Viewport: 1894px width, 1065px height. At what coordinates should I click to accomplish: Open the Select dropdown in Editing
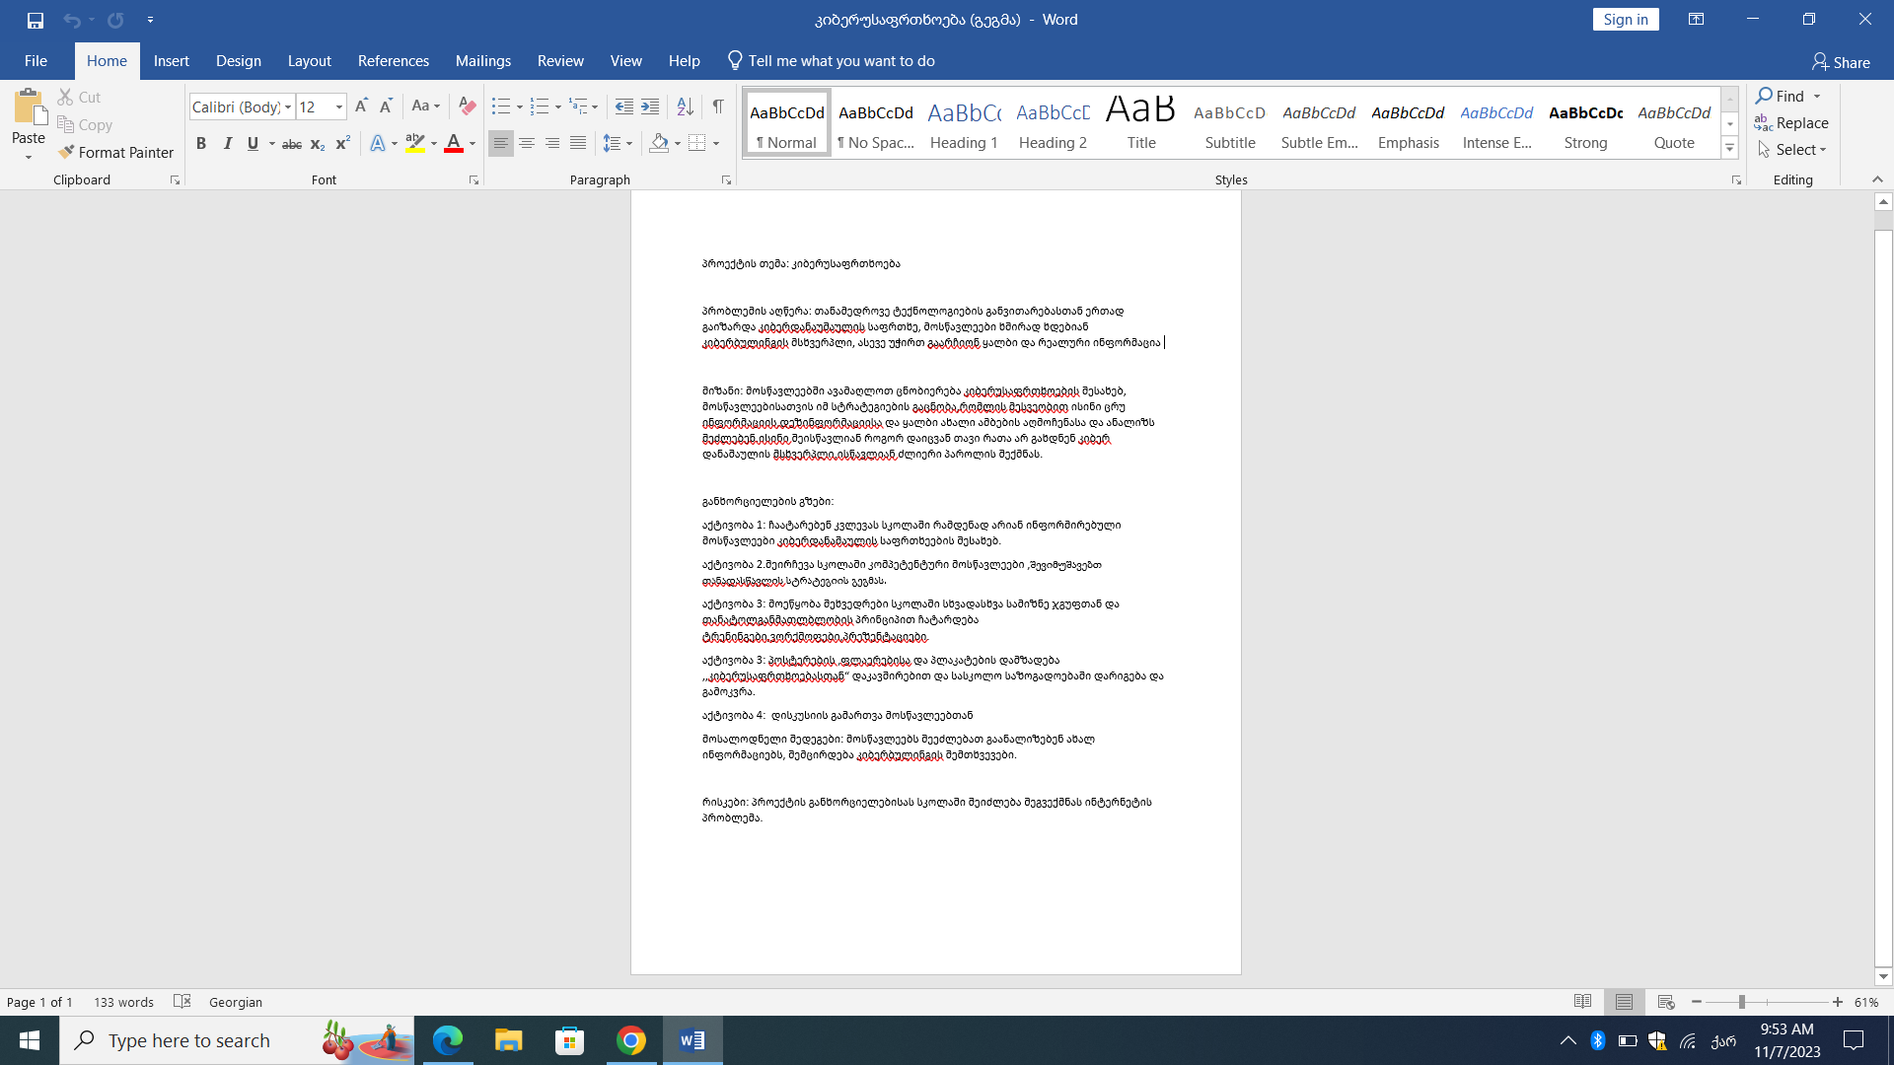click(1792, 150)
